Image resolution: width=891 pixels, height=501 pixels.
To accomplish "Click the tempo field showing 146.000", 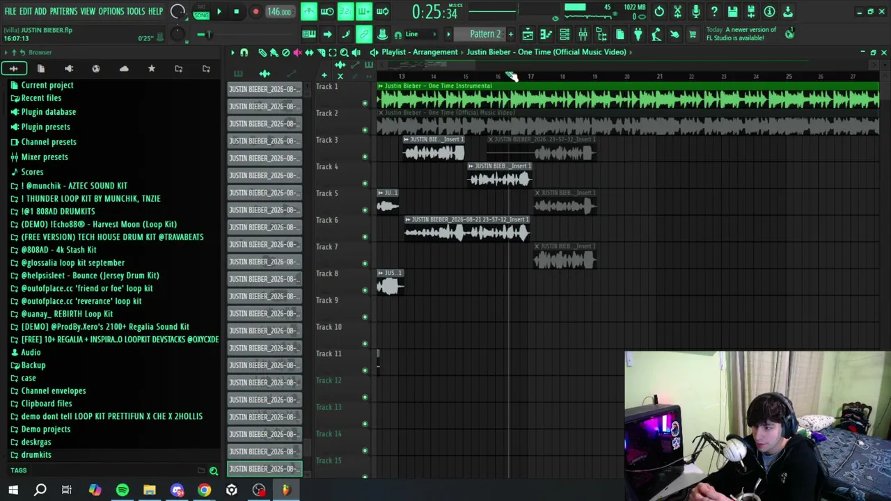I will coord(279,12).
